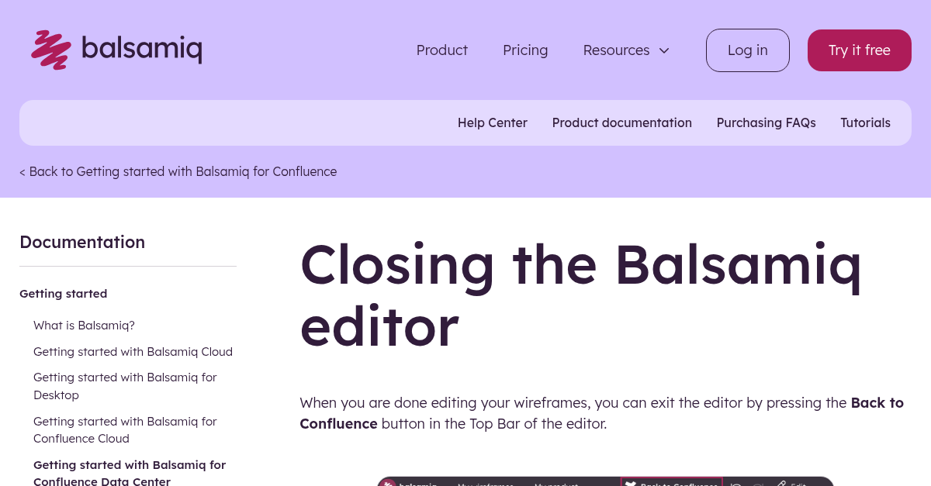Viewport: 931px width, 486px height.
Task: Click the Log in button
Action: pyautogui.click(x=747, y=50)
